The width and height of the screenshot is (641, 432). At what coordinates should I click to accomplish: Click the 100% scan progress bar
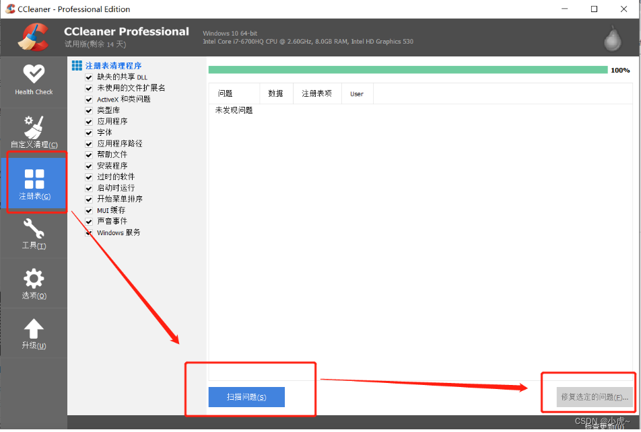click(408, 70)
